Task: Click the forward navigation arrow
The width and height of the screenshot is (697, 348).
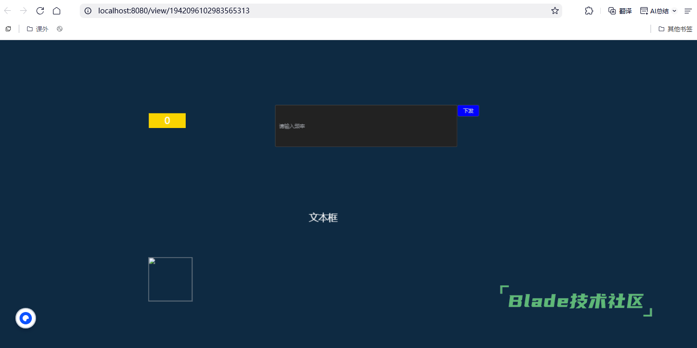Action: click(x=23, y=11)
